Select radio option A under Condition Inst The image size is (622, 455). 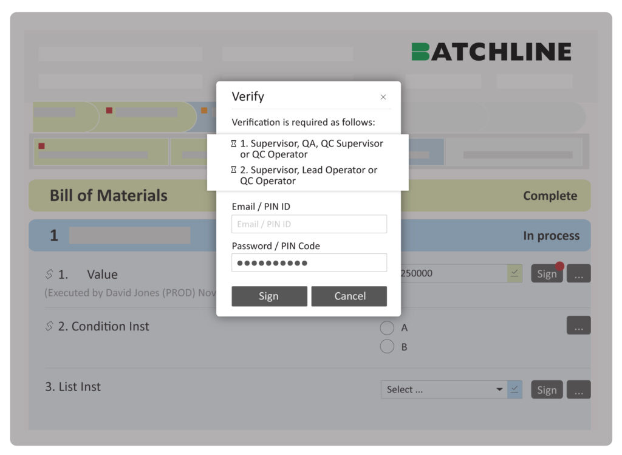pyautogui.click(x=387, y=327)
